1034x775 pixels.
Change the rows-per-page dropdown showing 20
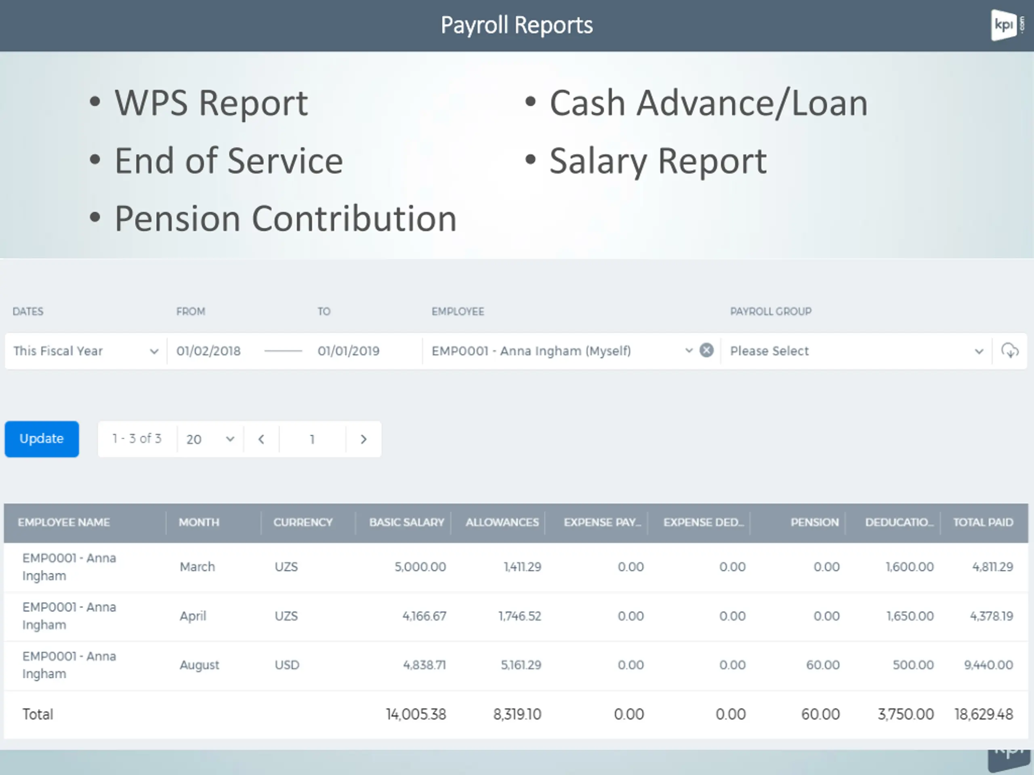point(210,439)
